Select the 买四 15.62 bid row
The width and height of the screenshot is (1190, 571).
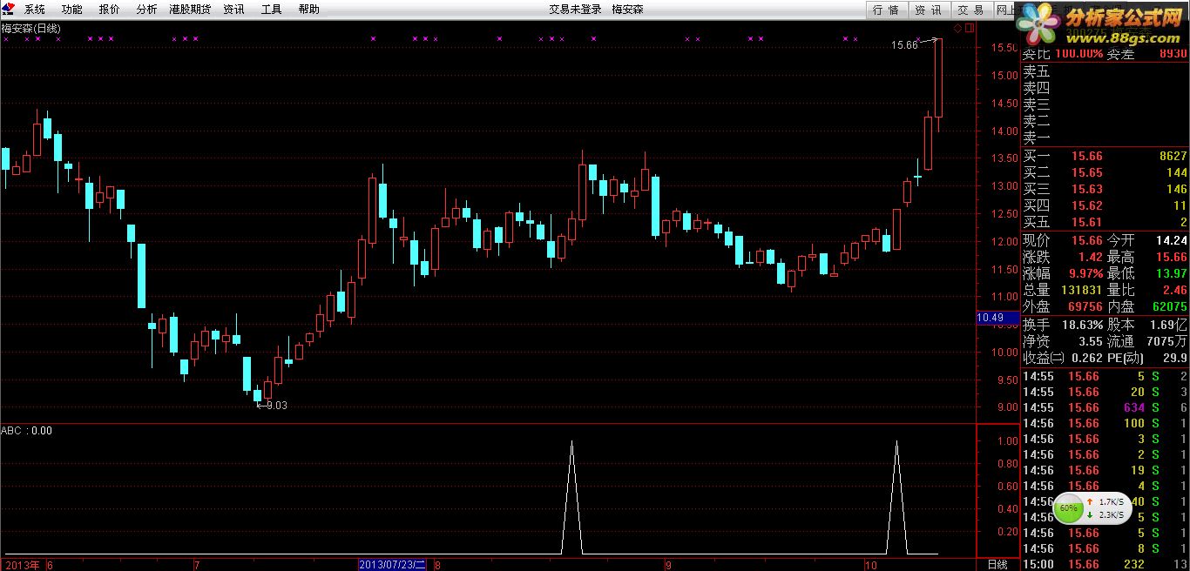pyautogui.click(x=1105, y=205)
